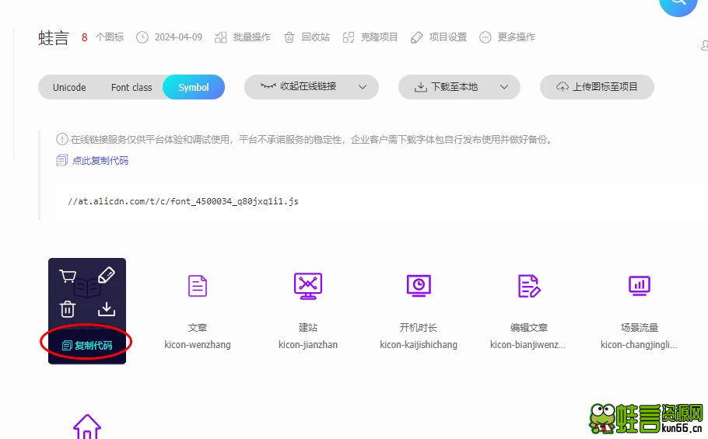
Task: Open the 回收站 recycle bin
Action: tap(307, 37)
